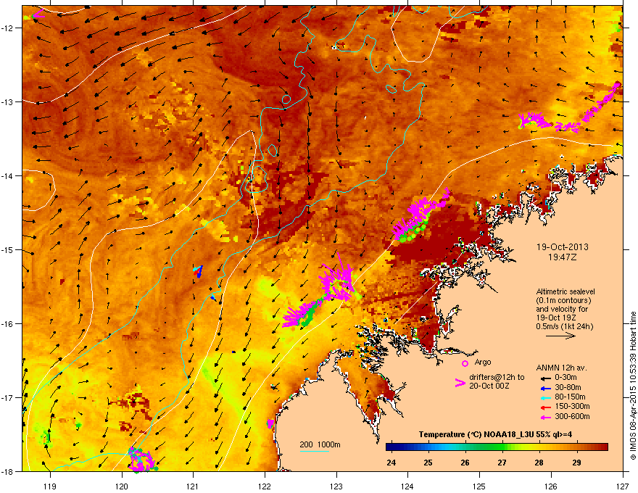Click the longitude label '126'

point(551,486)
